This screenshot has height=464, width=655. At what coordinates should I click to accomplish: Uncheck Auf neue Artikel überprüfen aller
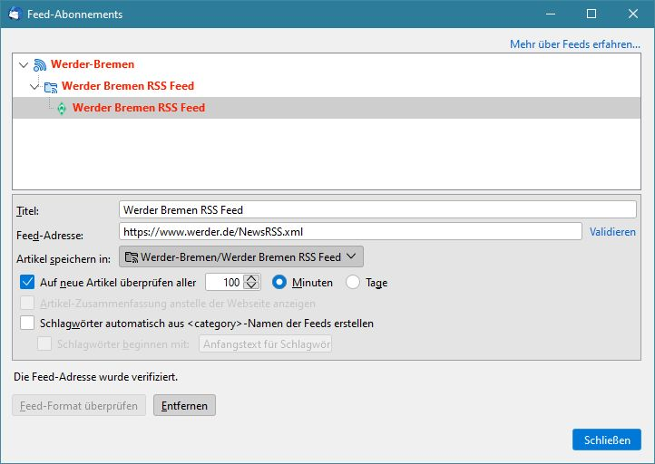click(x=27, y=282)
